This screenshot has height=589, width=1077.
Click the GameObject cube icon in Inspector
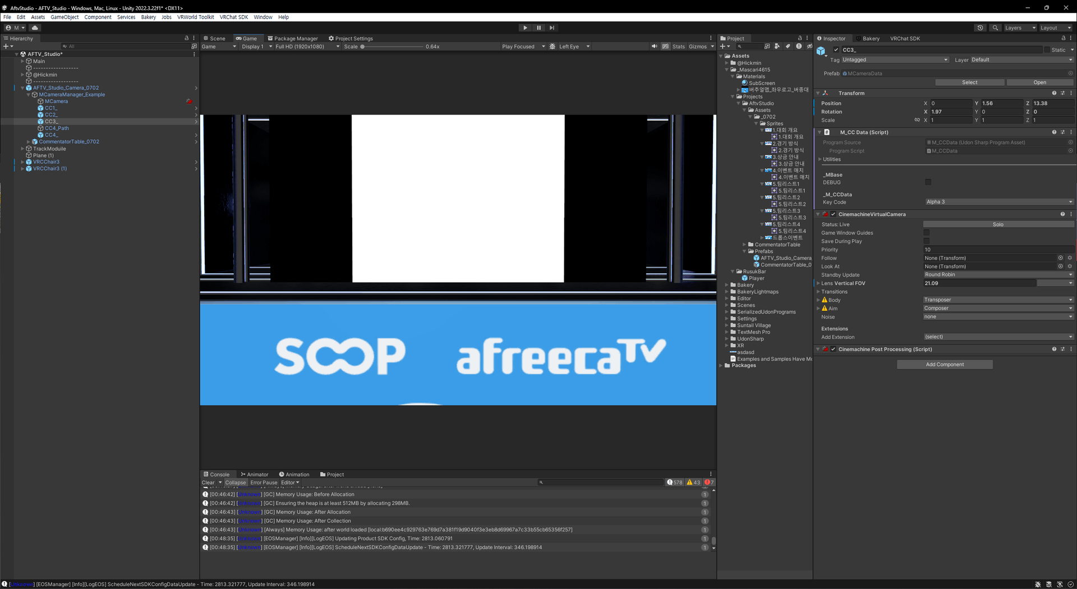(x=821, y=51)
